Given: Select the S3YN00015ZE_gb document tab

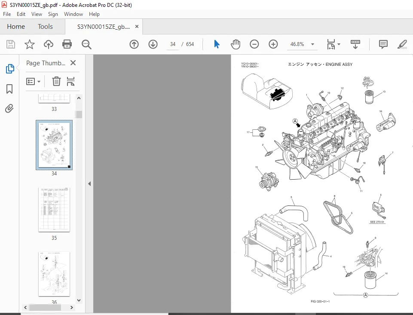Looking at the screenshot, I should (x=103, y=27).
